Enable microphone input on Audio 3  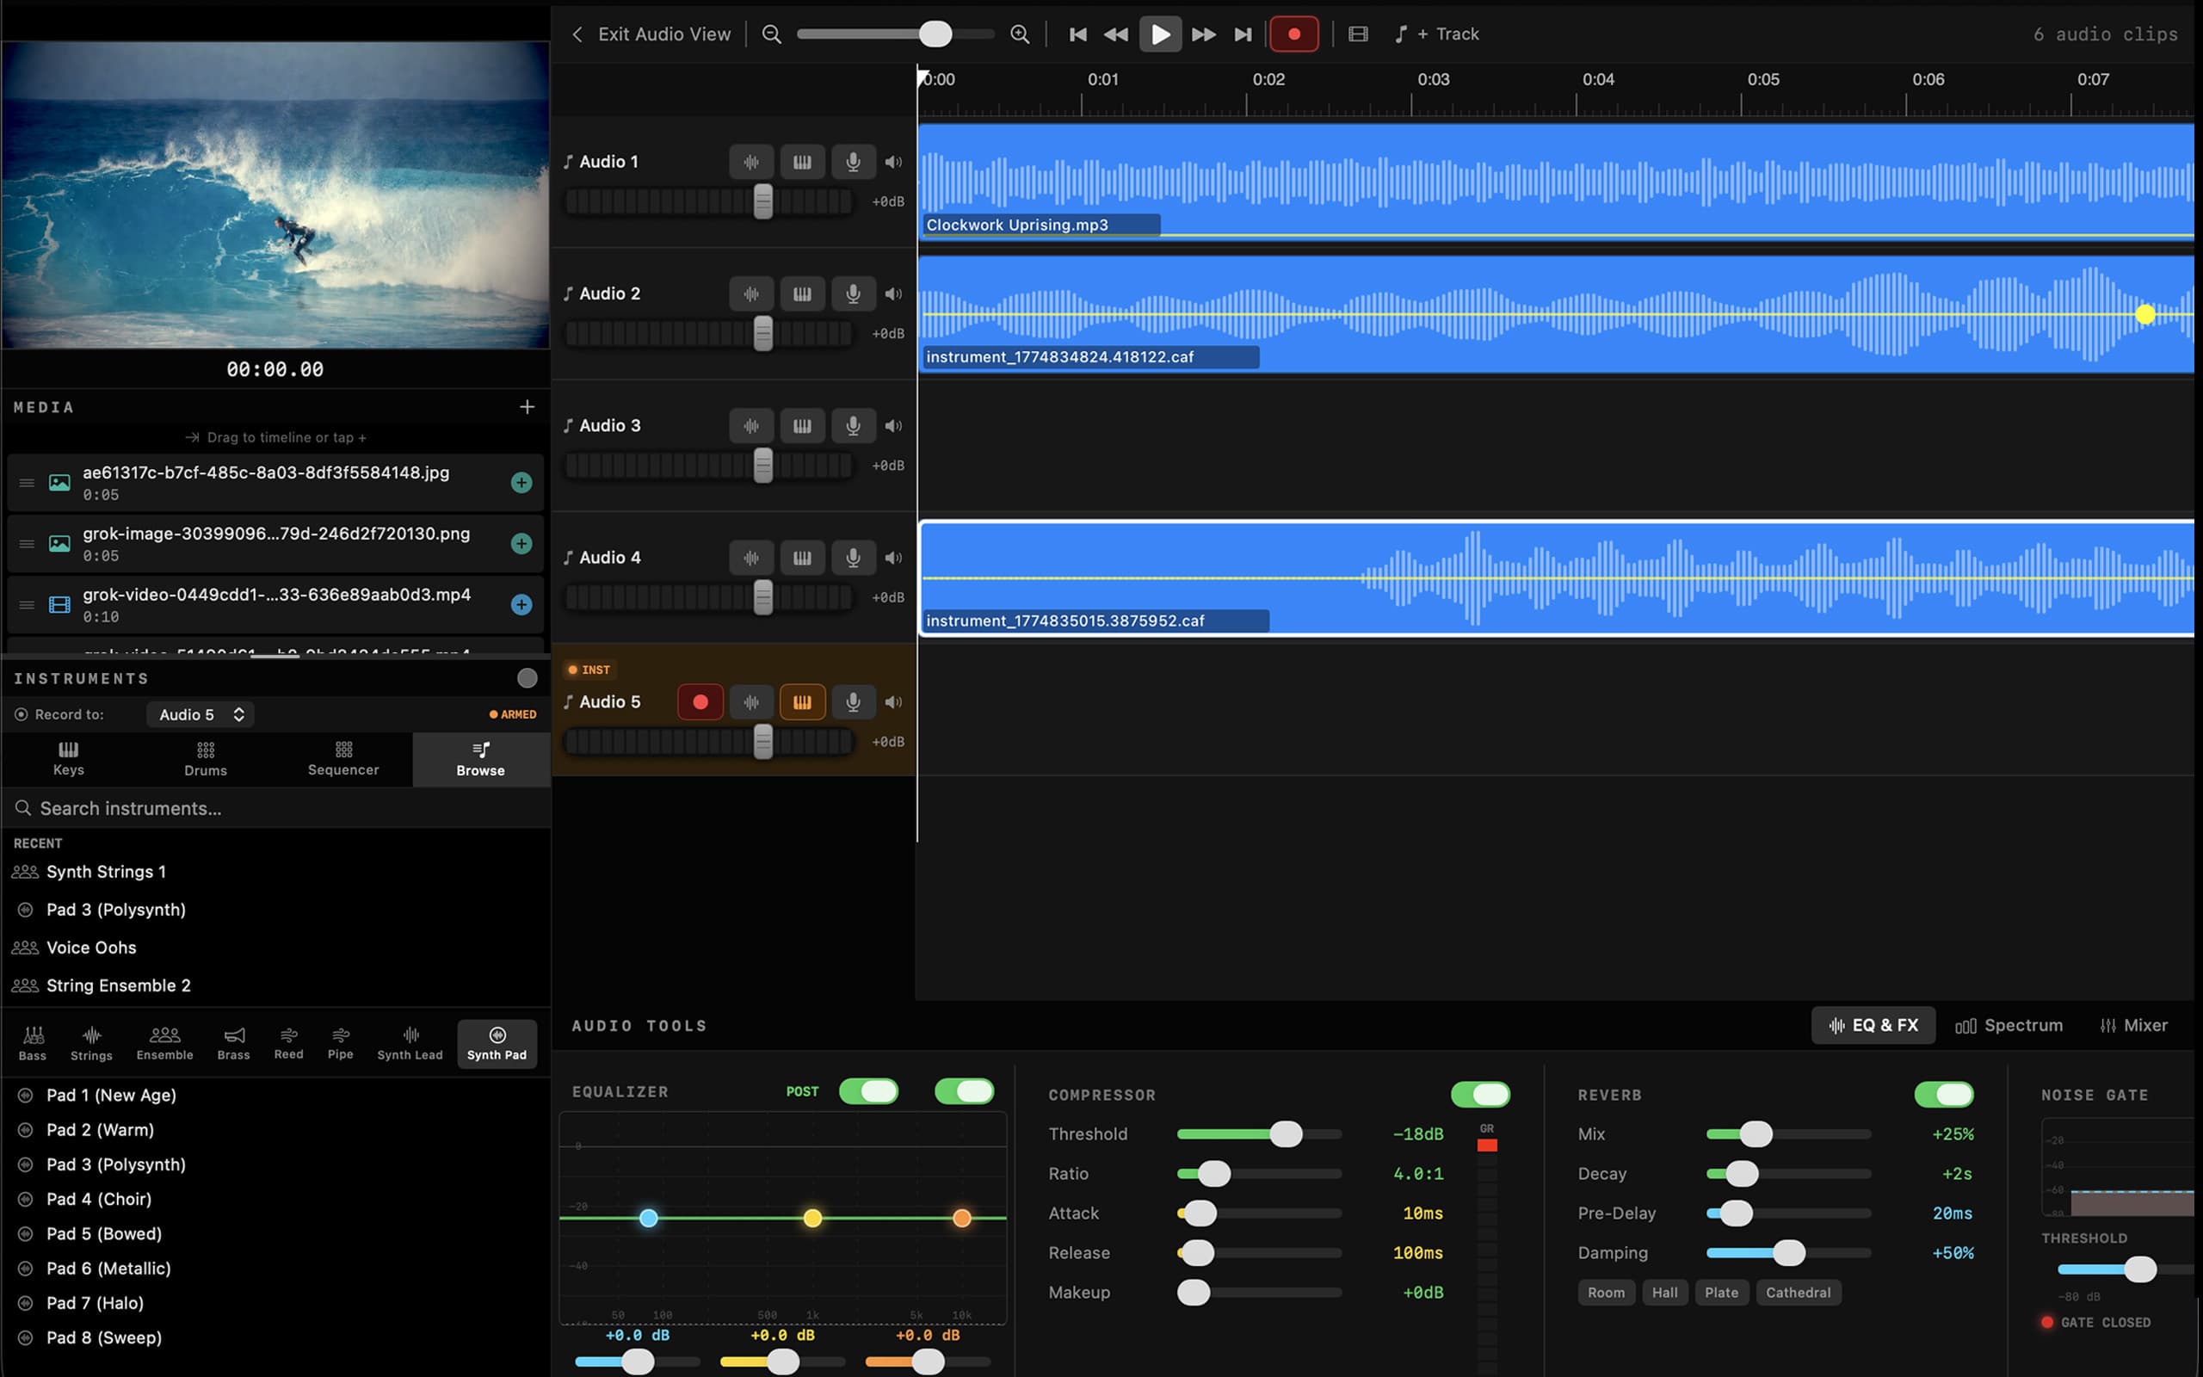(853, 425)
